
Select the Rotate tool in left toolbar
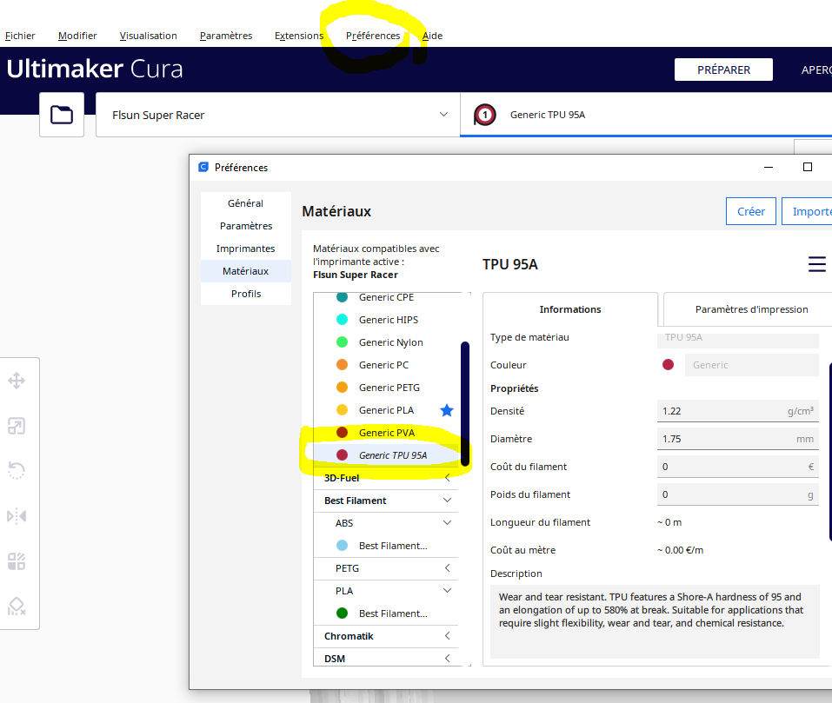point(17,471)
